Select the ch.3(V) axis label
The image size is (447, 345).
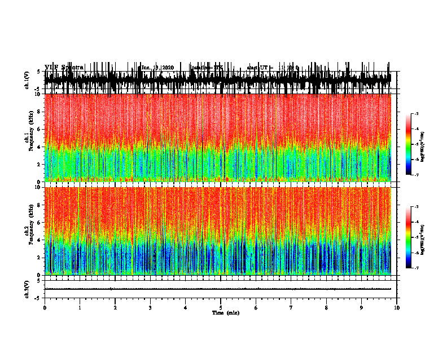(x=27, y=289)
